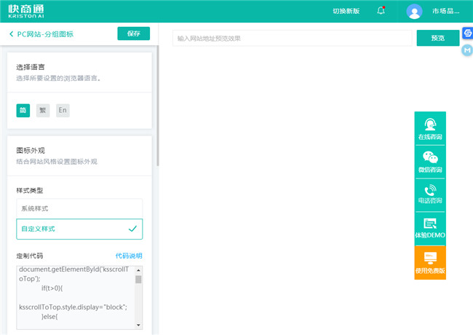473x335 pixels.
Task: Click 切换新版 in the top bar
Action: (x=346, y=12)
